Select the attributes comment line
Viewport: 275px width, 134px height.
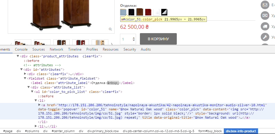(42, 65)
